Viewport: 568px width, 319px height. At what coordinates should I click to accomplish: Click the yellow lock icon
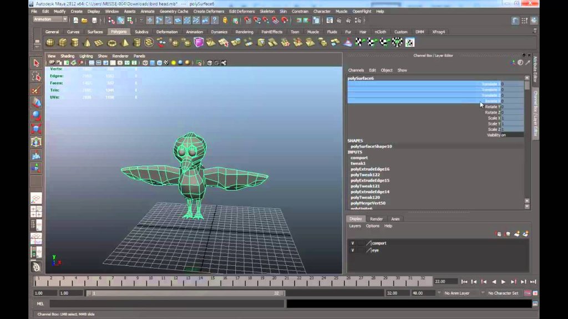(x=225, y=20)
